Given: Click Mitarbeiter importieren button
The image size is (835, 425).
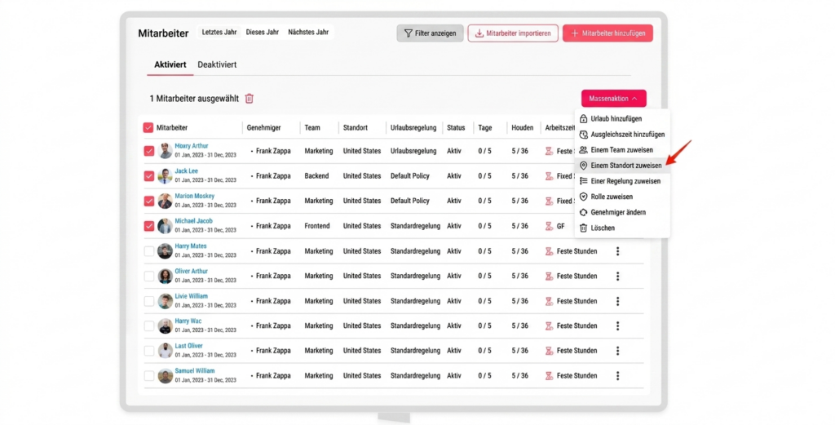Looking at the screenshot, I should click(512, 33).
